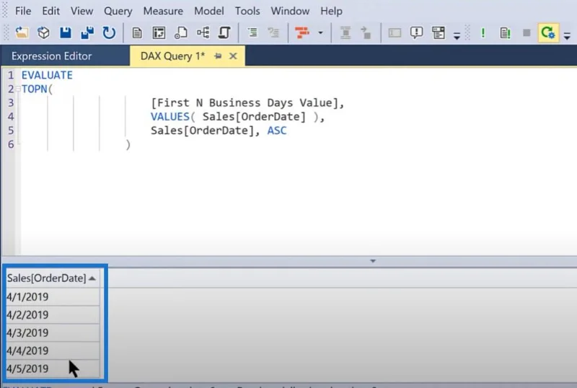This screenshot has height=388, width=577.
Task: Open the Format DAX dropdown arrow
Action: tap(320, 33)
